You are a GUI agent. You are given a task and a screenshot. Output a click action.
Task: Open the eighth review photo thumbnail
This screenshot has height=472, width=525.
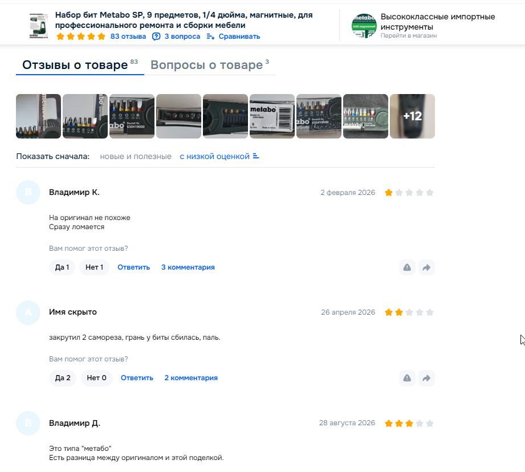[x=365, y=116]
